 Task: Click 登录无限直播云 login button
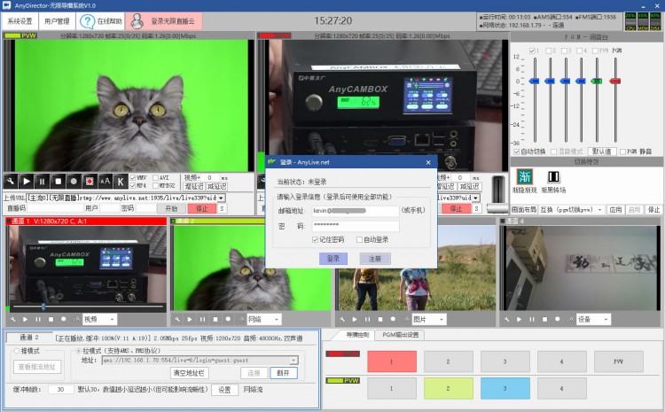(164, 21)
